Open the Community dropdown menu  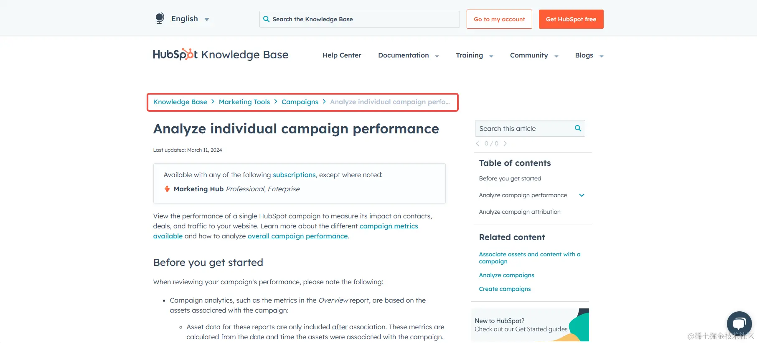(534, 55)
